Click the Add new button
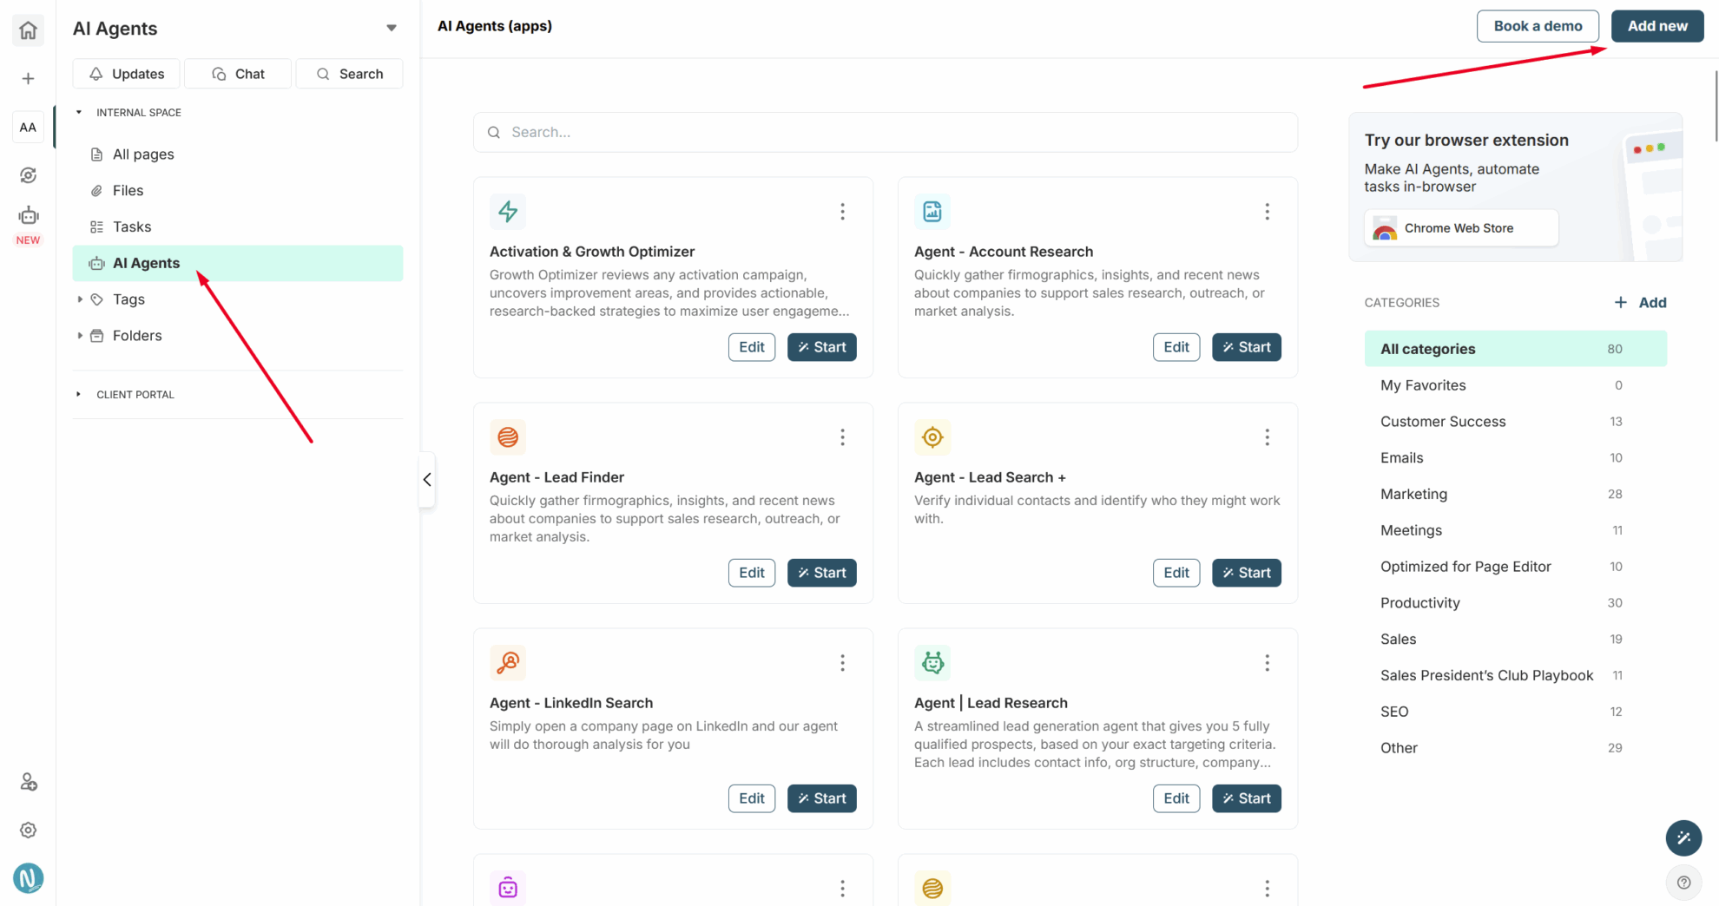1719x906 pixels. pyautogui.click(x=1656, y=26)
